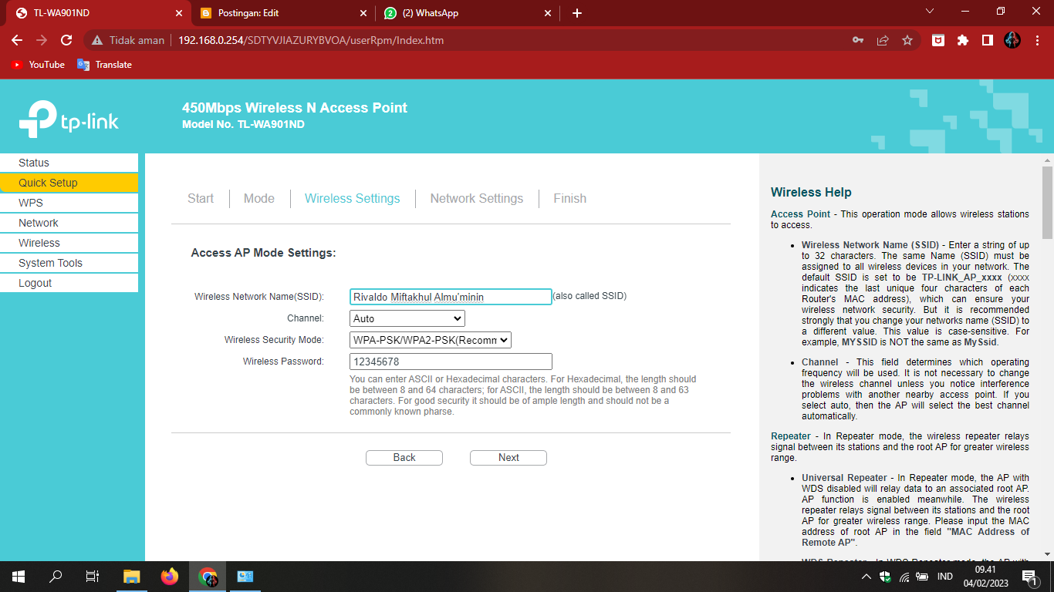This screenshot has height=592, width=1054.
Task: Click the Back button
Action: 404,458
